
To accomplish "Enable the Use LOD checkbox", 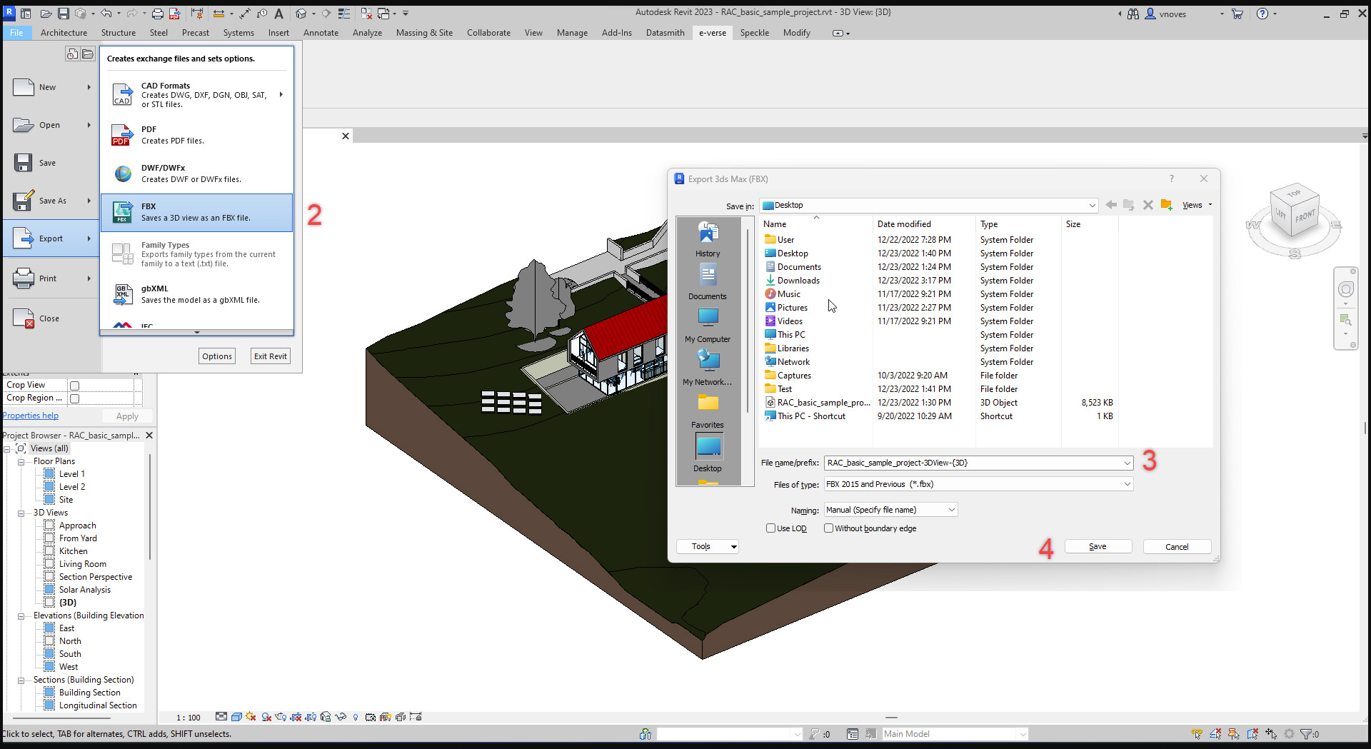I will pos(770,528).
